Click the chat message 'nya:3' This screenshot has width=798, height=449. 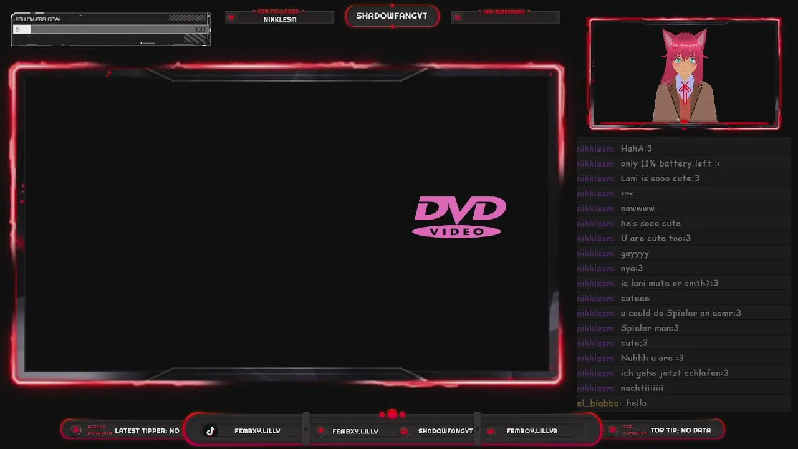tap(632, 268)
